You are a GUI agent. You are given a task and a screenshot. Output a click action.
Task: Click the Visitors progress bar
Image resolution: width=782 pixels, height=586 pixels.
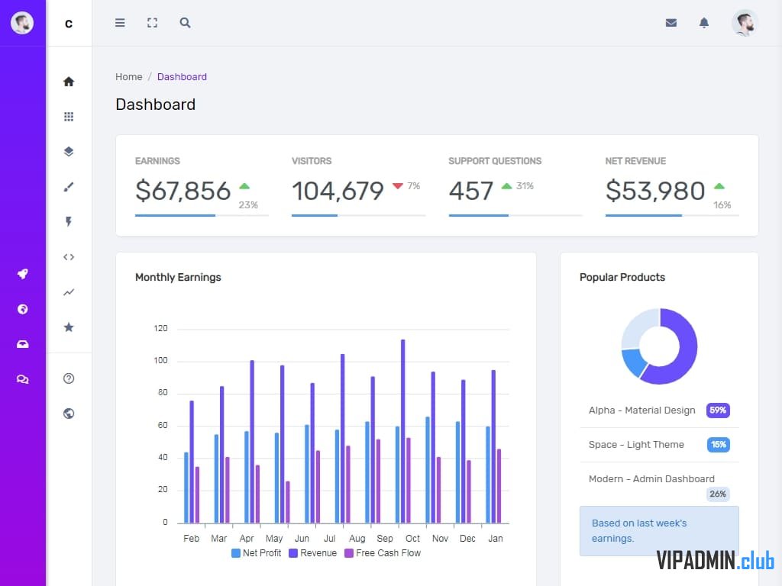pyautogui.click(x=359, y=216)
